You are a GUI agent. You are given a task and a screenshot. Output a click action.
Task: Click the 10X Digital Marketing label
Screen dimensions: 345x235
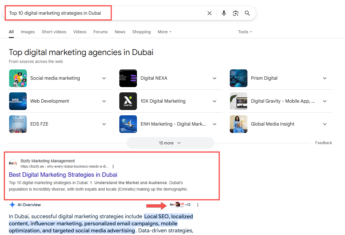(x=163, y=101)
